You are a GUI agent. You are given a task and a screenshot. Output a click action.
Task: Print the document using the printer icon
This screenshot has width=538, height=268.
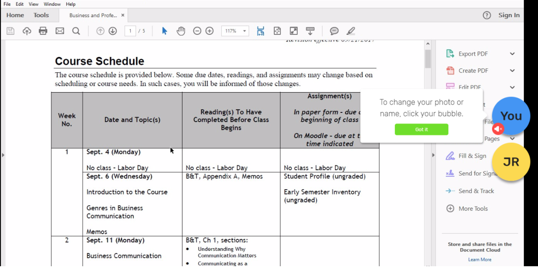tap(43, 31)
